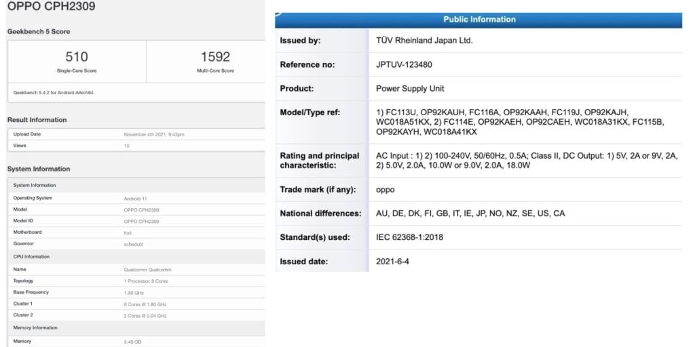Screen dimensions: 695x347
Task: Select the Single-Core Score label
Action: click(x=77, y=70)
